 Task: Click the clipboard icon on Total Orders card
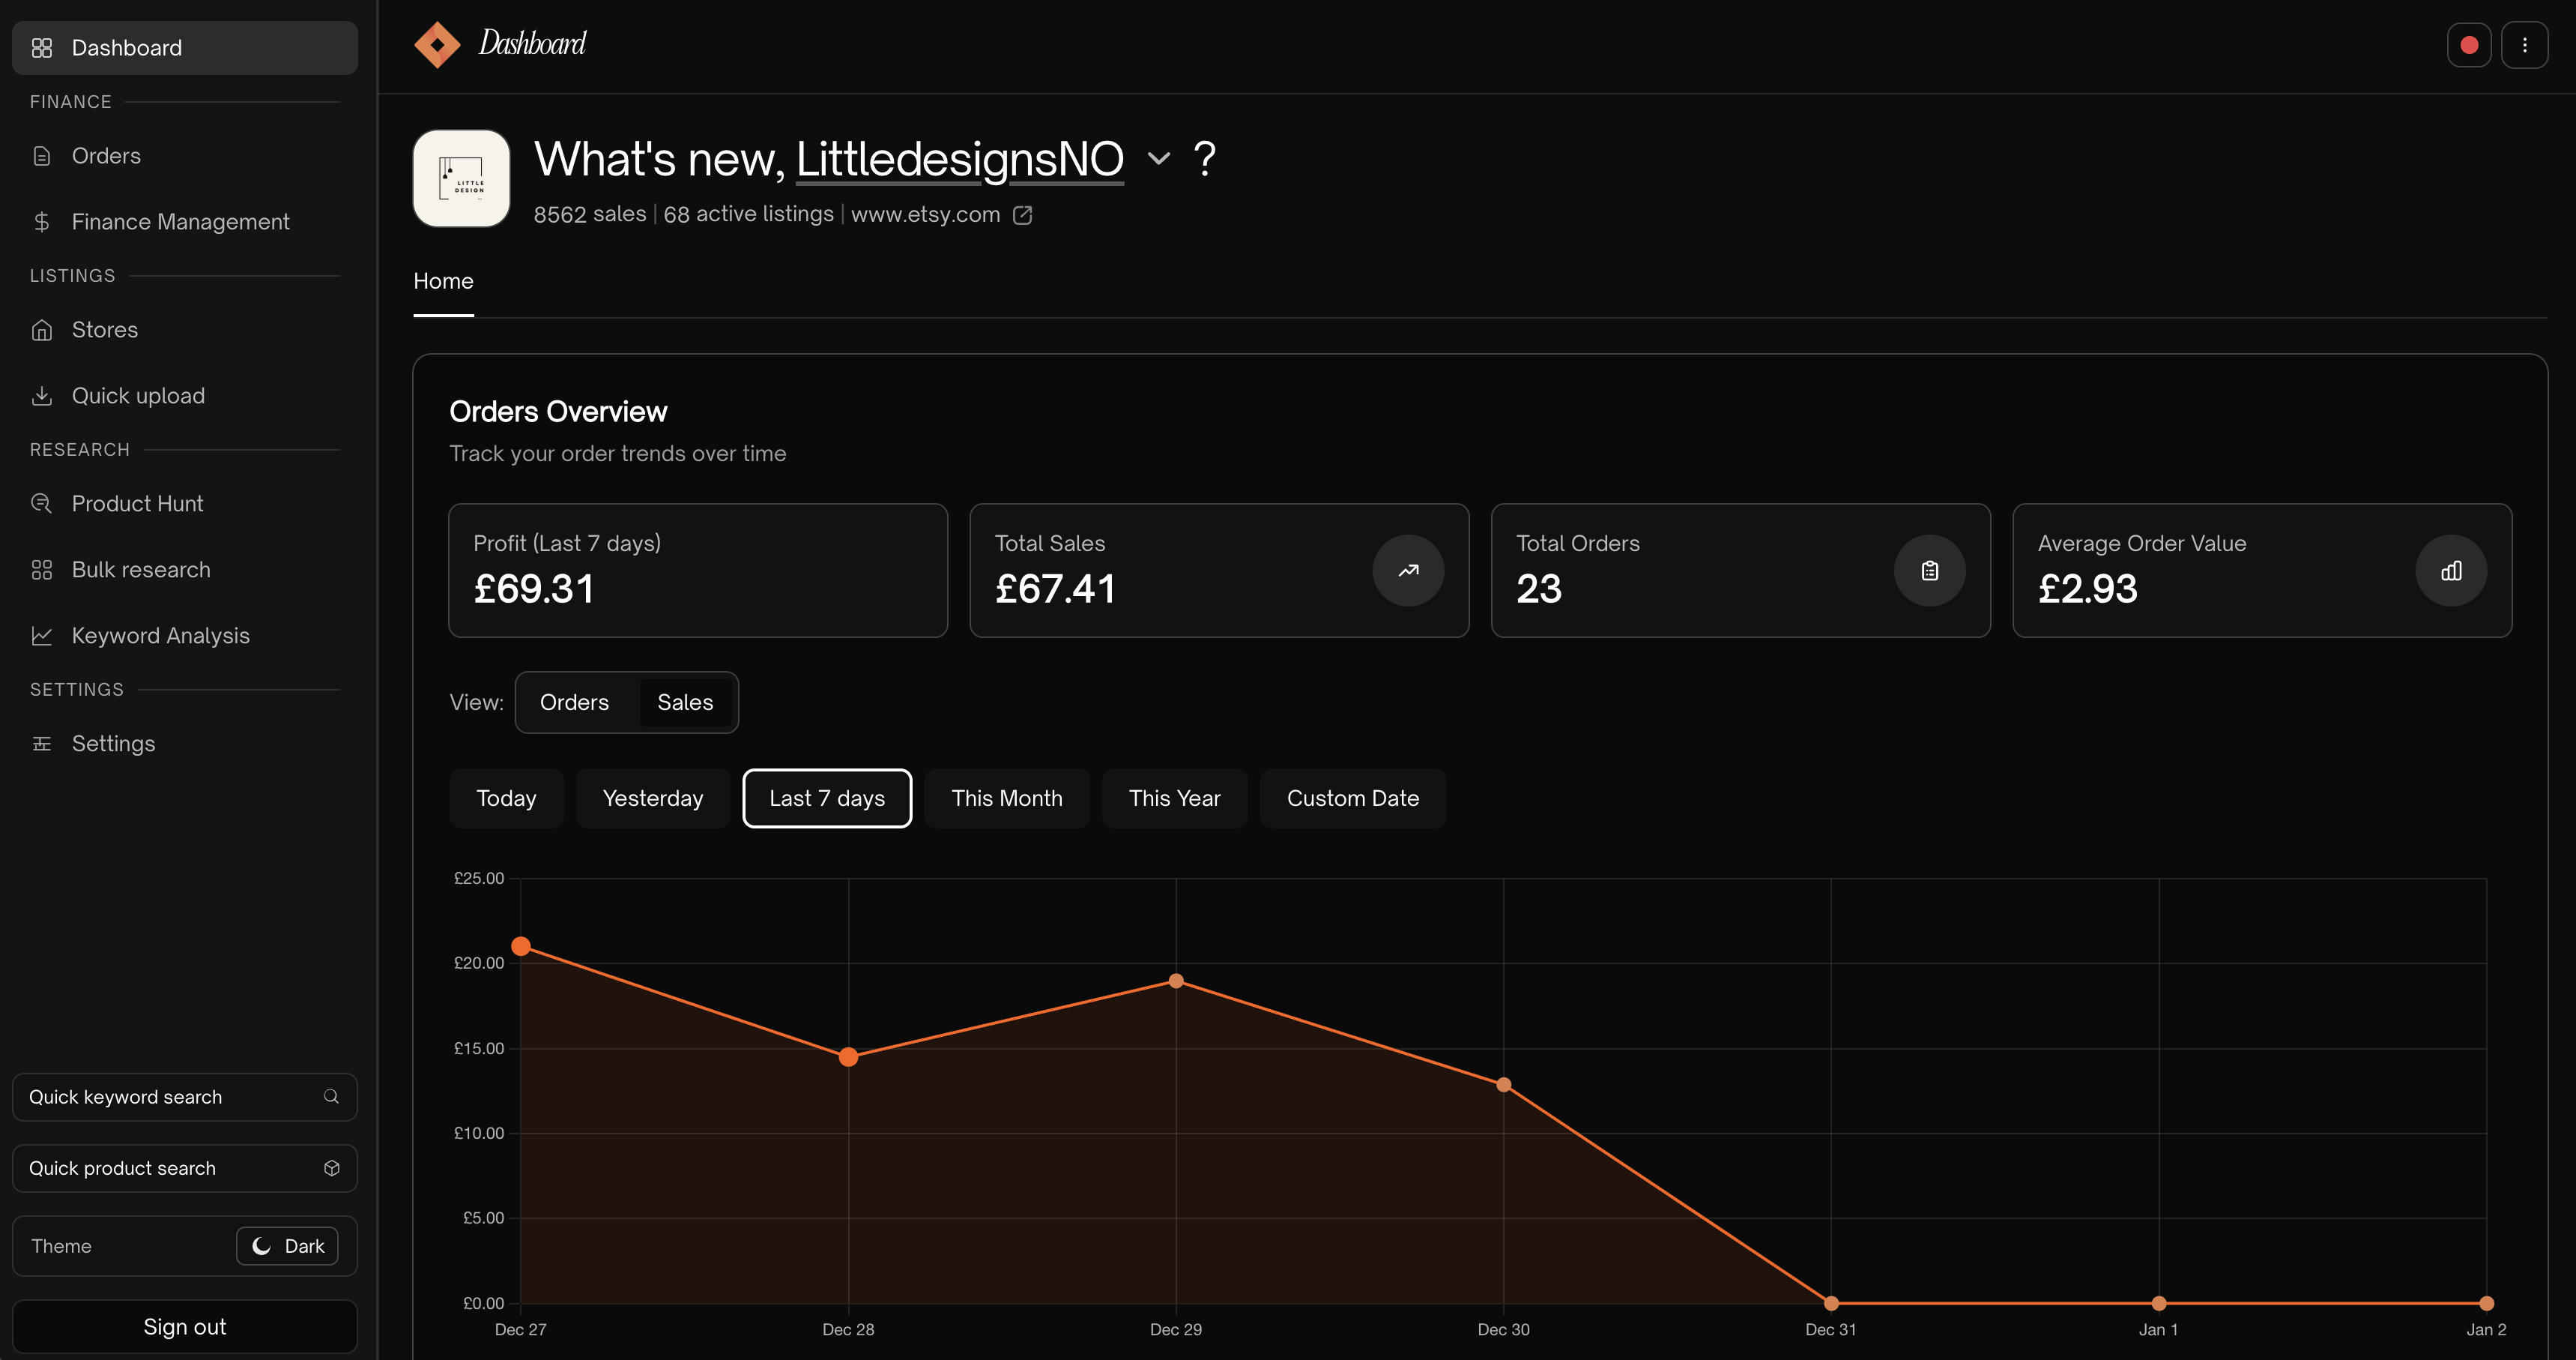click(x=1929, y=571)
